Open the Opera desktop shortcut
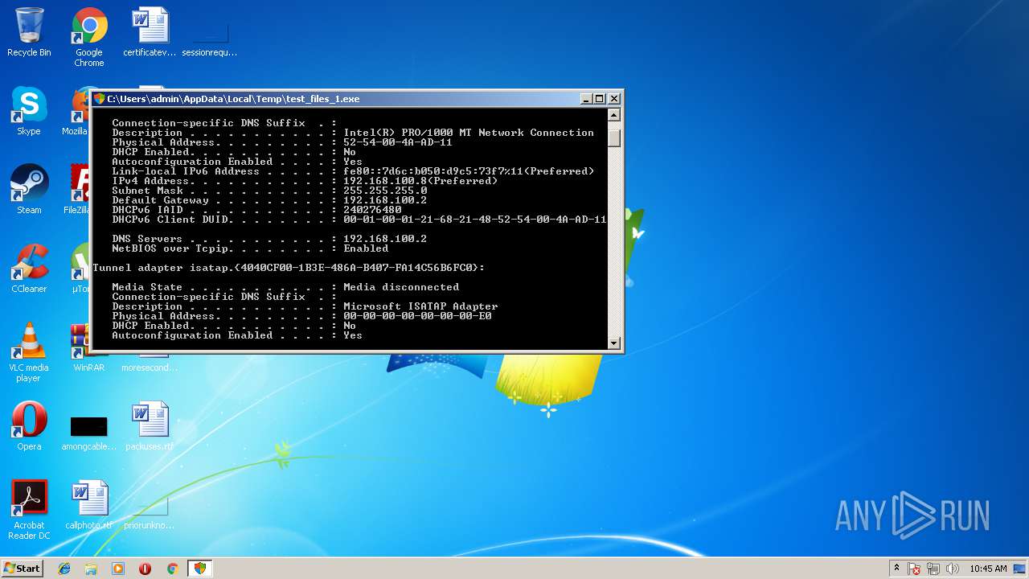The height and width of the screenshot is (579, 1029). click(x=29, y=426)
